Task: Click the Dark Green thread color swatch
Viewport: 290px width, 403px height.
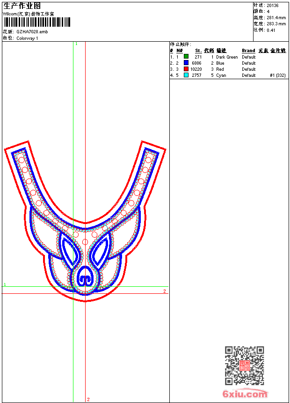Action: pos(186,57)
